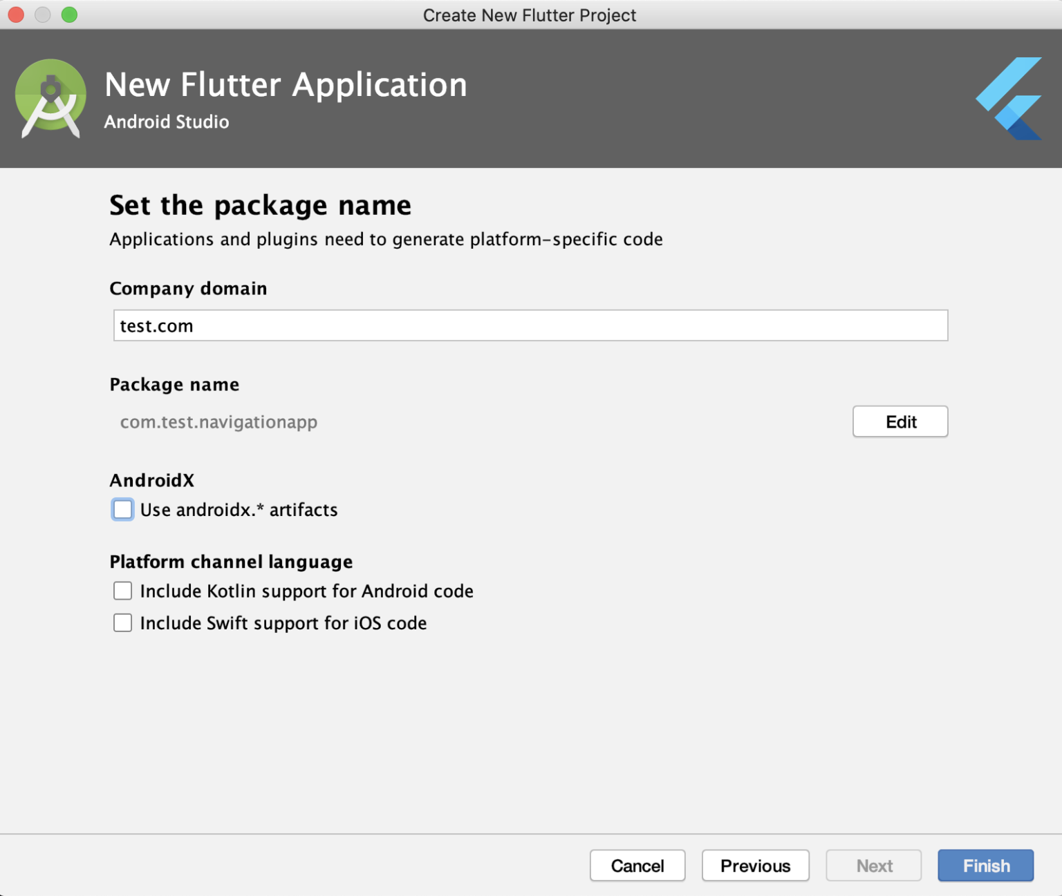
Task: Click the Platform channel language label
Action: click(231, 562)
